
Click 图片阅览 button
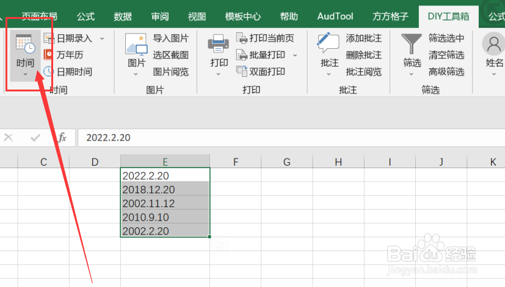click(x=170, y=72)
